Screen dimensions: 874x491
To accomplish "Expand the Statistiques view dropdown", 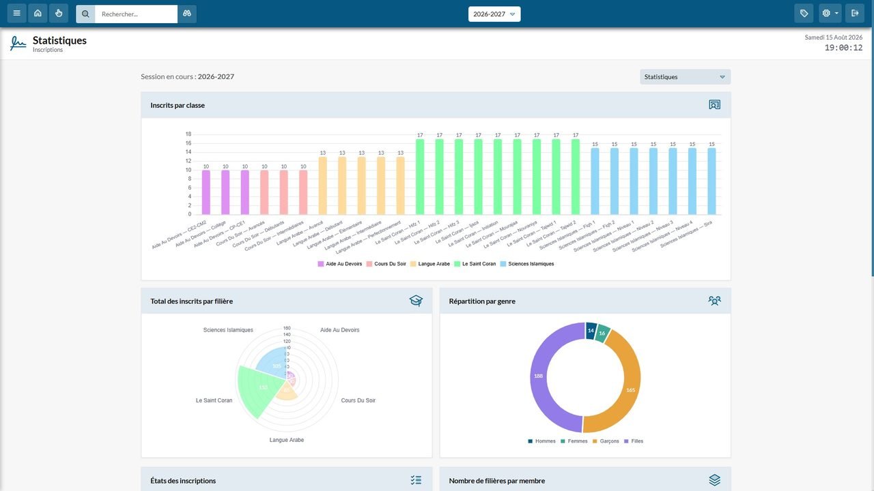I will [x=686, y=77].
